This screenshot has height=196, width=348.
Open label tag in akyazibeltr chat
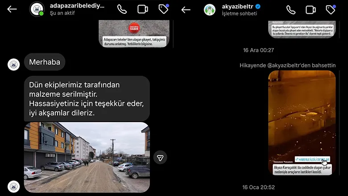coord(331,10)
